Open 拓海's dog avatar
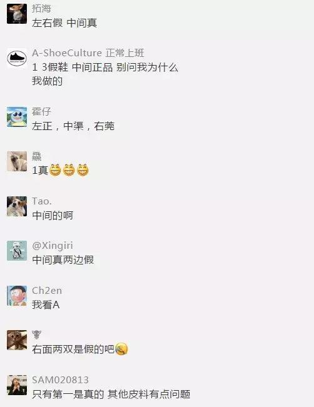This screenshot has height=407, width=314. tap(17, 14)
